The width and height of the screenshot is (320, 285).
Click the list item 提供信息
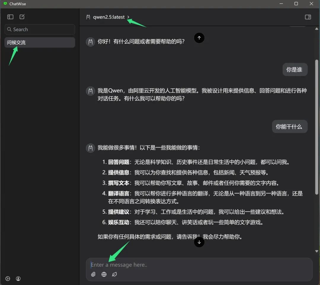185,172
